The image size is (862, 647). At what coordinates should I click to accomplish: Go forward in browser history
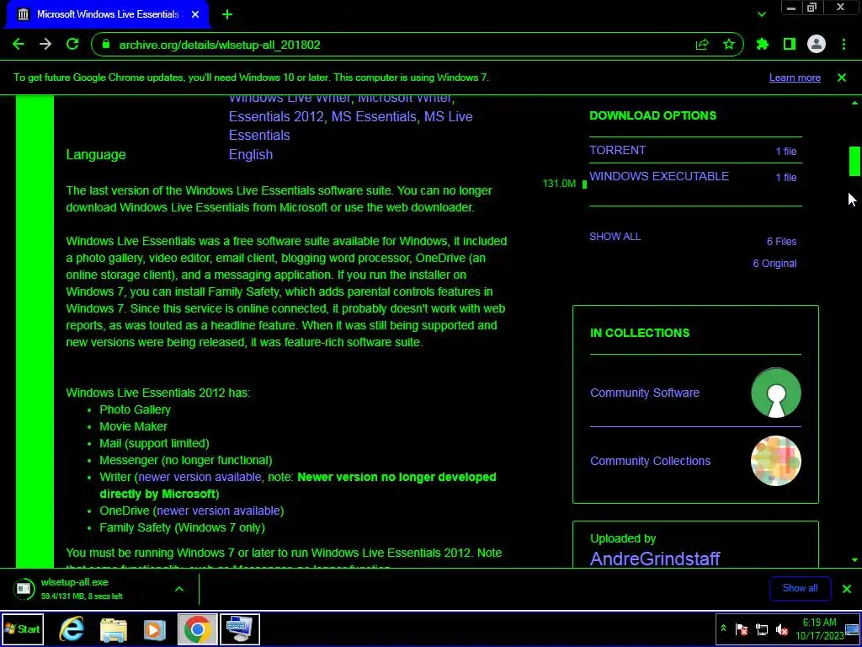pyautogui.click(x=45, y=45)
